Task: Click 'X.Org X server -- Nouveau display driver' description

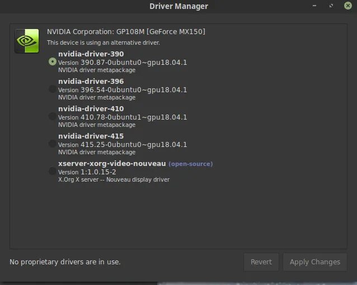Action: pos(114,179)
